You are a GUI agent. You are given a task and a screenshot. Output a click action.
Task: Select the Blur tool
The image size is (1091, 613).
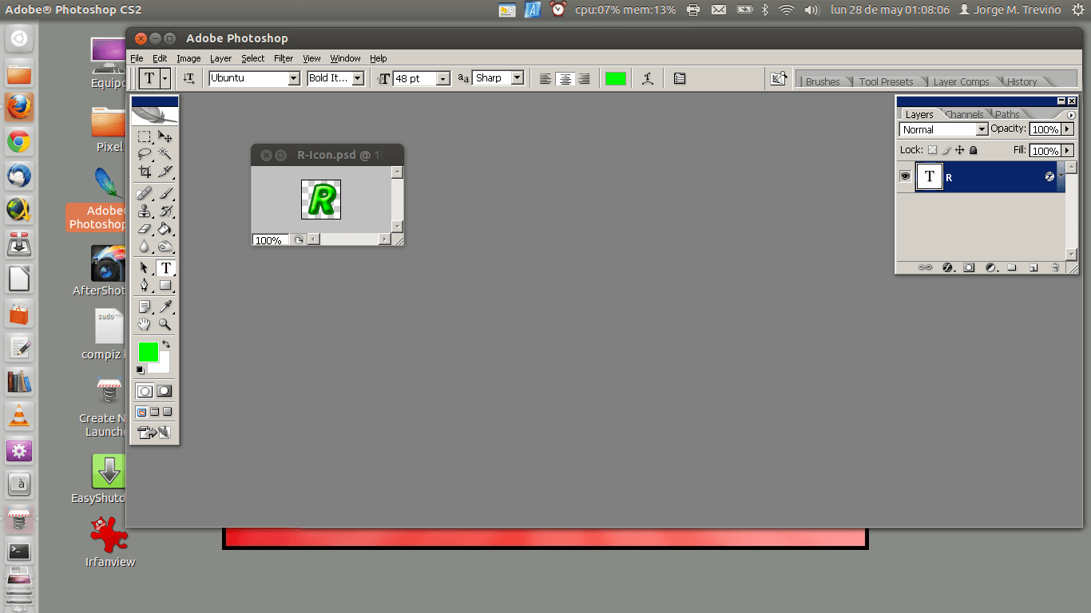point(145,247)
